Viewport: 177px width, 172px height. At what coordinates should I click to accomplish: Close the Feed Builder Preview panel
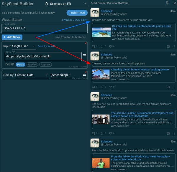pyautogui.click(x=173, y=3)
